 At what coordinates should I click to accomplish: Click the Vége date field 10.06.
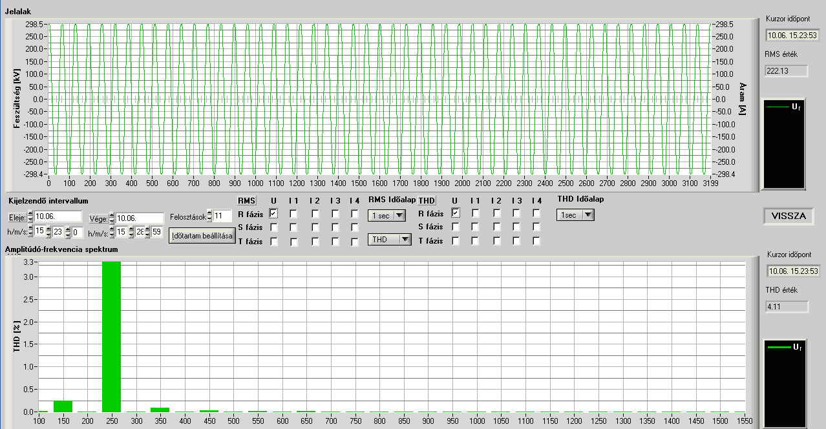click(x=140, y=218)
